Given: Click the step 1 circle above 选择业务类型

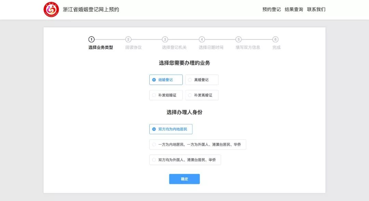Looking at the screenshot, I should click(x=91, y=39).
